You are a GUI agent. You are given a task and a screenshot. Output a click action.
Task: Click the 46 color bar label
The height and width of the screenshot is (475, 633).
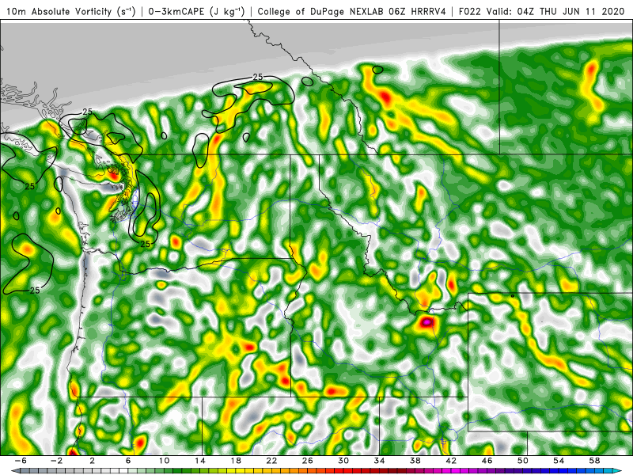487,461
